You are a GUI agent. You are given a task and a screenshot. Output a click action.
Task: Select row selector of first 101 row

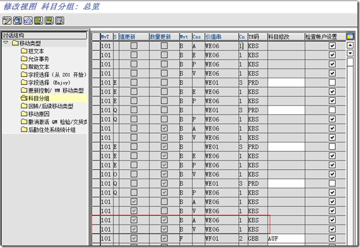(x=96, y=46)
